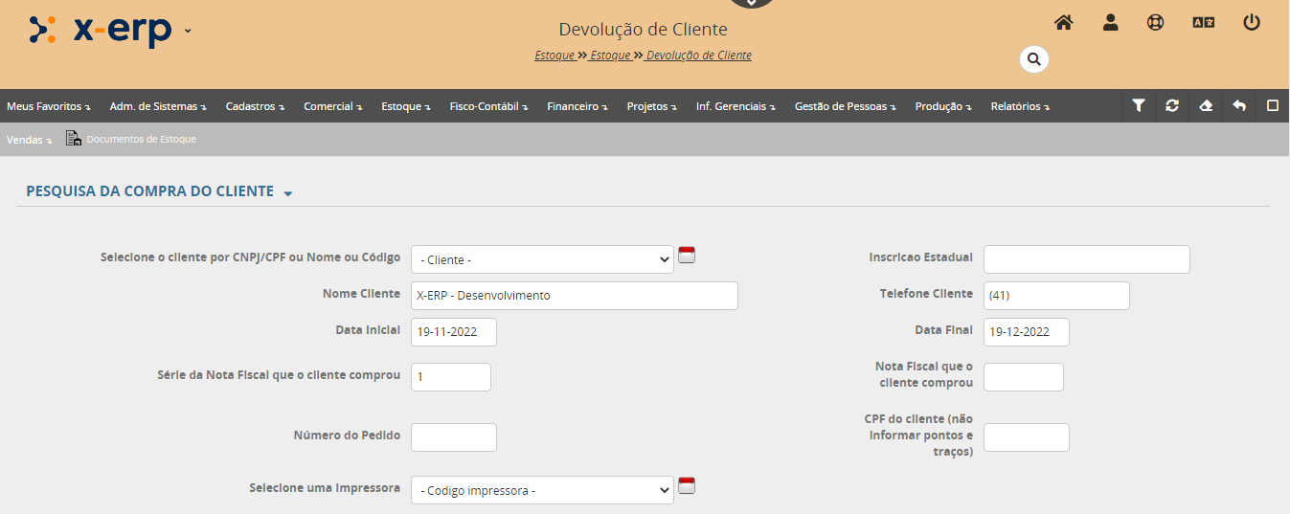Click the Número do Pedido input field

453,437
